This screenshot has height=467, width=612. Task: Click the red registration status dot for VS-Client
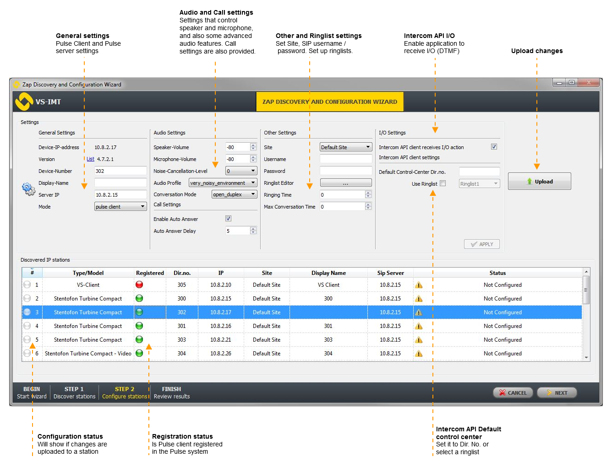139,284
